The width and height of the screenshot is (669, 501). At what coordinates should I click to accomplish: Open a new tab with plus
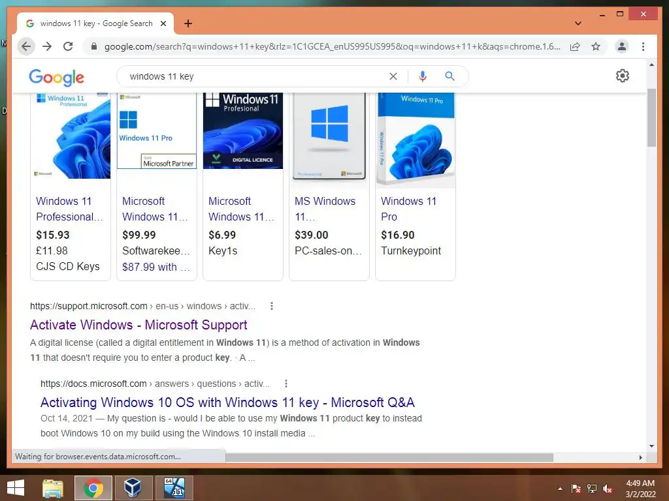[188, 23]
